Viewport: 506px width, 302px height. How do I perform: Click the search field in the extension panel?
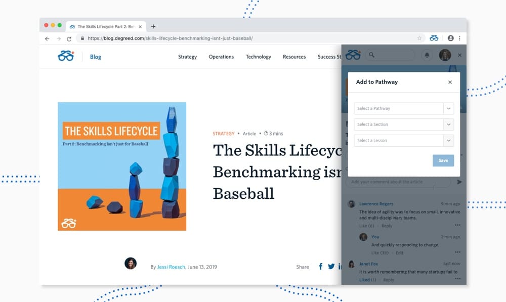point(391,55)
